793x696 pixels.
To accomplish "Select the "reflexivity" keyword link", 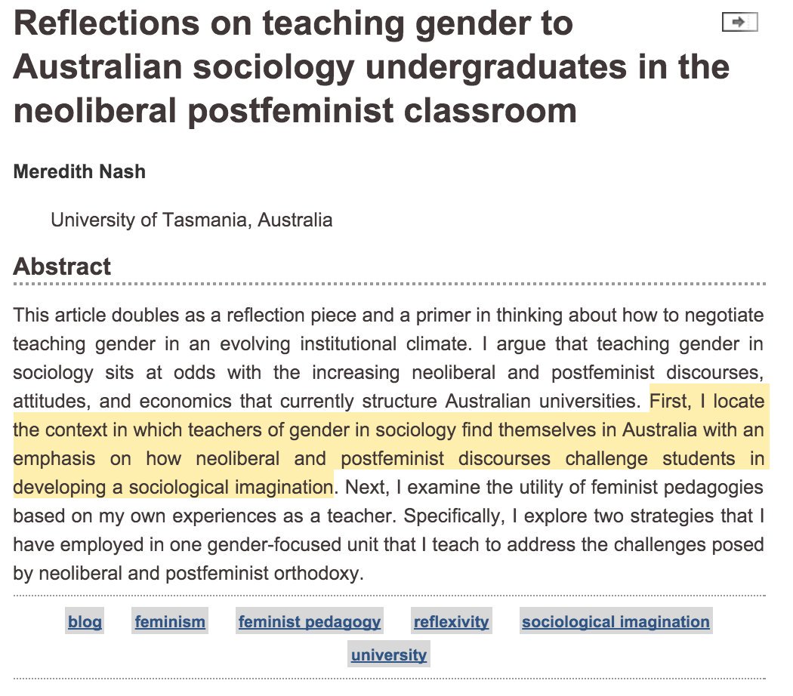I will pos(451,621).
